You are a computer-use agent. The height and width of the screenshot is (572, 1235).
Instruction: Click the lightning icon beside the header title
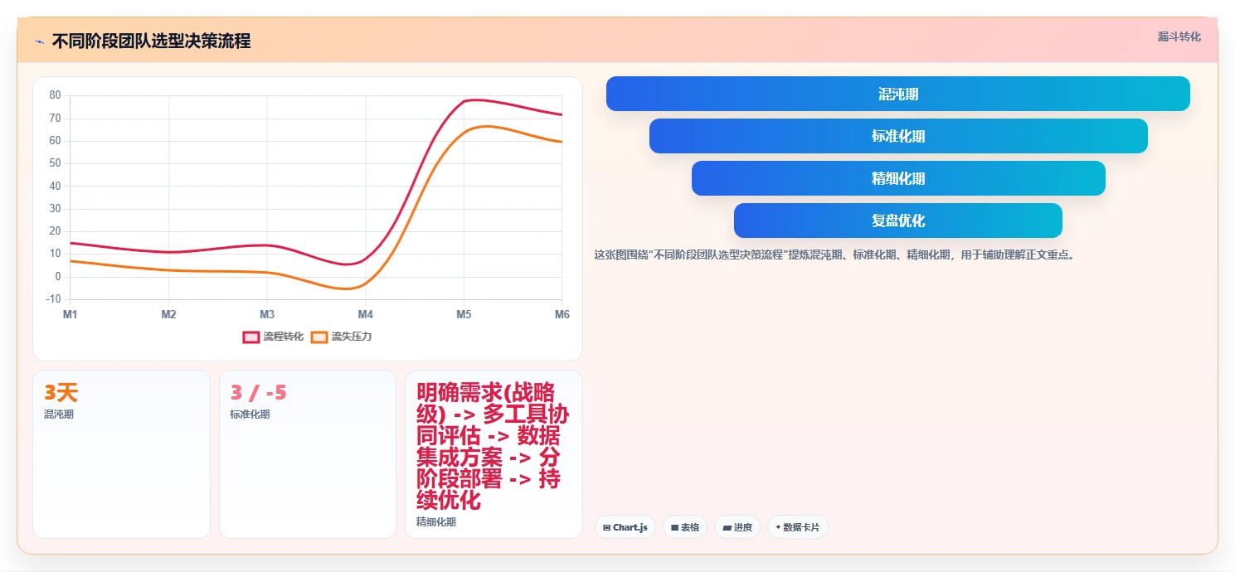click(x=39, y=41)
